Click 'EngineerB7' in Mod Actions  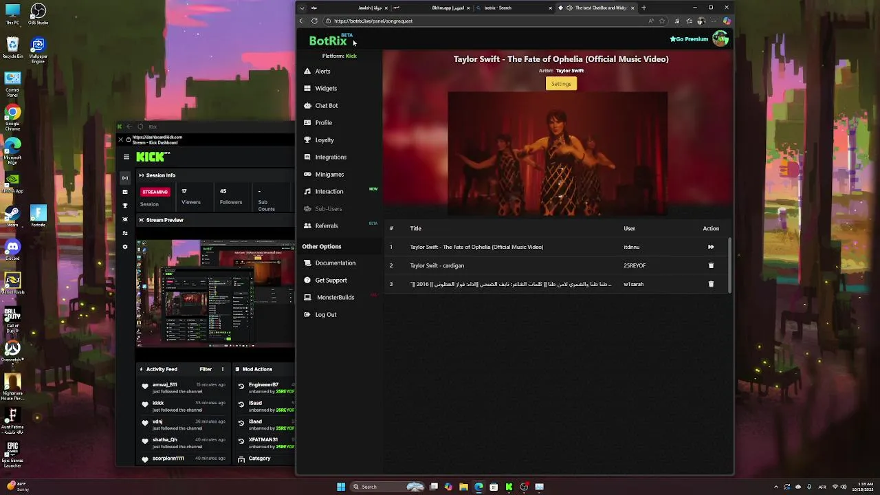[263, 385]
